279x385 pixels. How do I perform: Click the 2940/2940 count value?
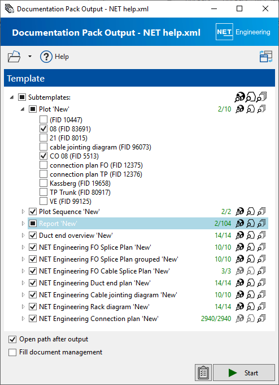click(216, 318)
